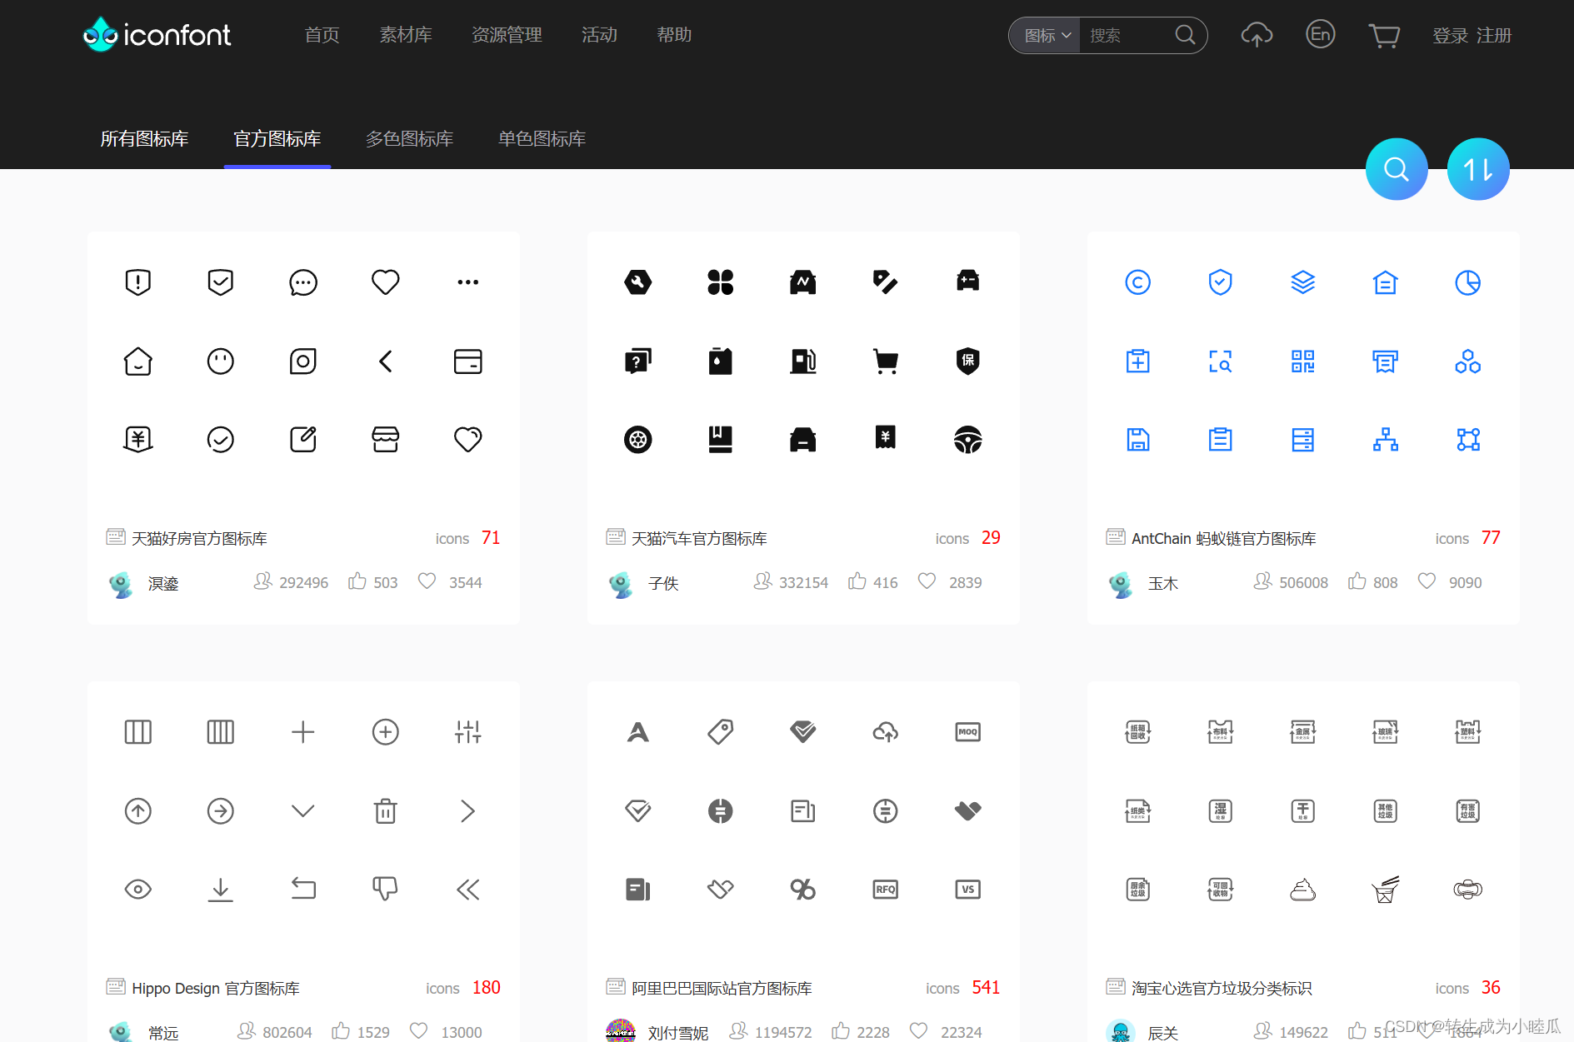Switch language with the En icon
The height and width of the screenshot is (1042, 1574).
pos(1320,34)
